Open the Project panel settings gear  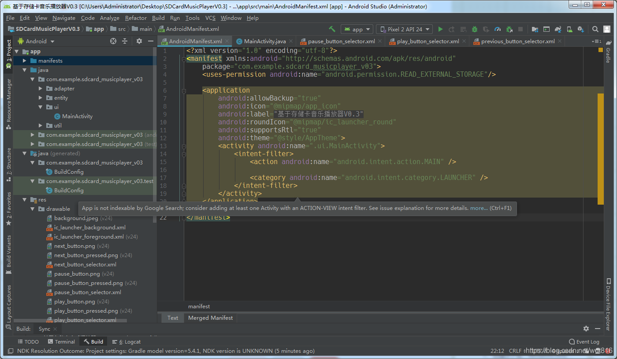pos(139,41)
